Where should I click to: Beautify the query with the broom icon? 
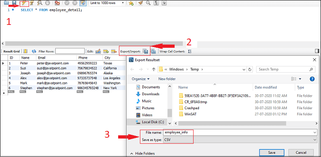140,3
